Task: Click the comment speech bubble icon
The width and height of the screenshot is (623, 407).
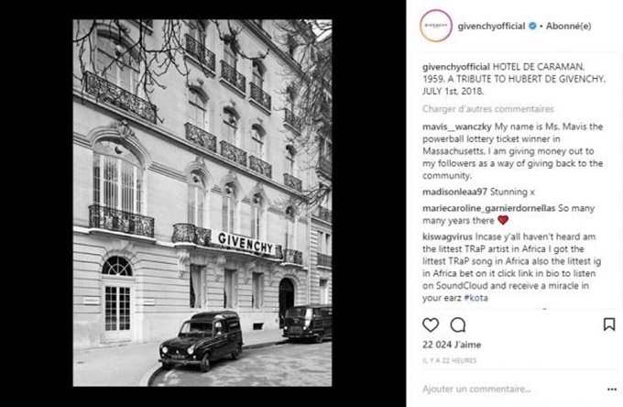Action: 458,324
